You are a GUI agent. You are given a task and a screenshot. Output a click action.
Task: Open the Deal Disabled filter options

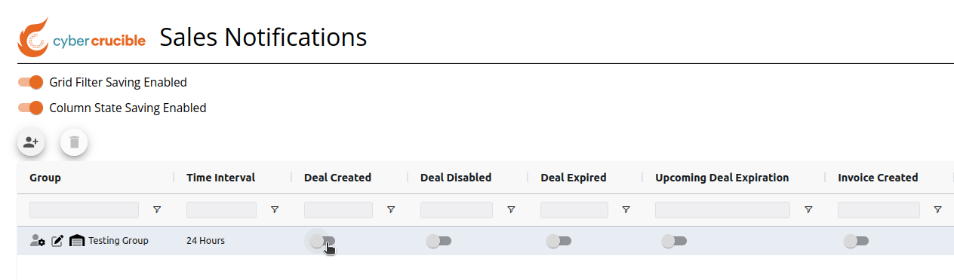tap(511, 210)
